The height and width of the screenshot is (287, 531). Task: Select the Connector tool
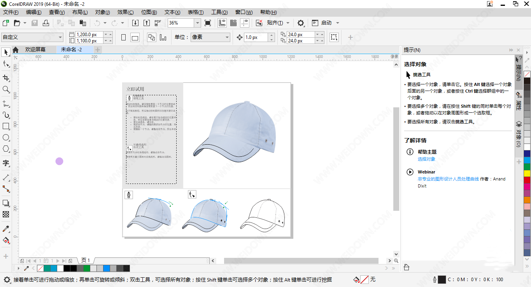(6, 189)
